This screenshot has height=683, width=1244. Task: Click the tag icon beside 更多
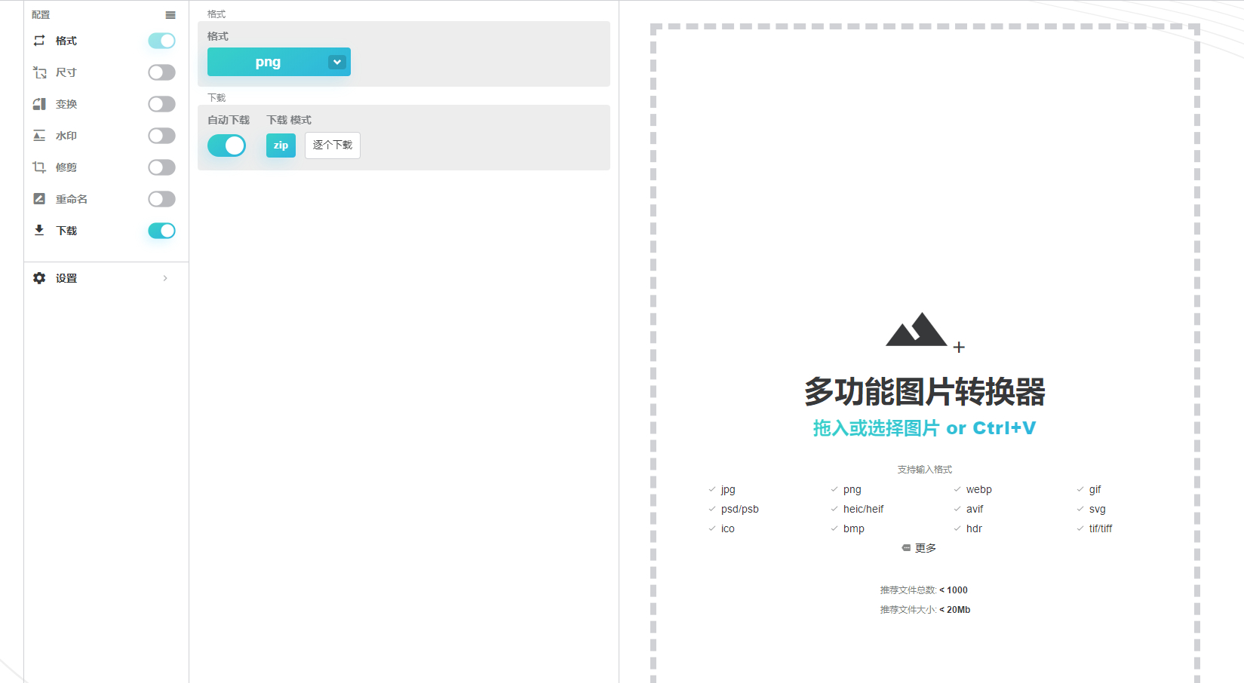click(x=906, y=548)
